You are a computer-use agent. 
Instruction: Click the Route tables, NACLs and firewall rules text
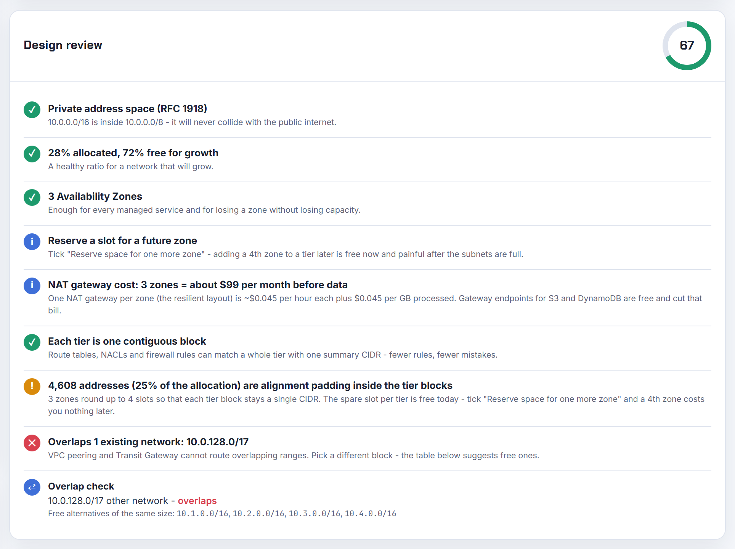pos(273,355)
